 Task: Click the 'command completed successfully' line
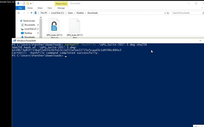55,53
